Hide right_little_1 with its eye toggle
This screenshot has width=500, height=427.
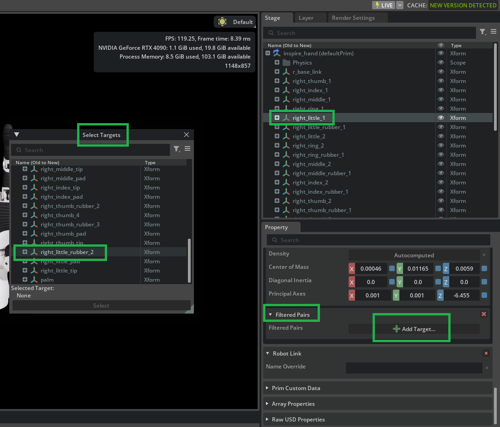point(440,118)
